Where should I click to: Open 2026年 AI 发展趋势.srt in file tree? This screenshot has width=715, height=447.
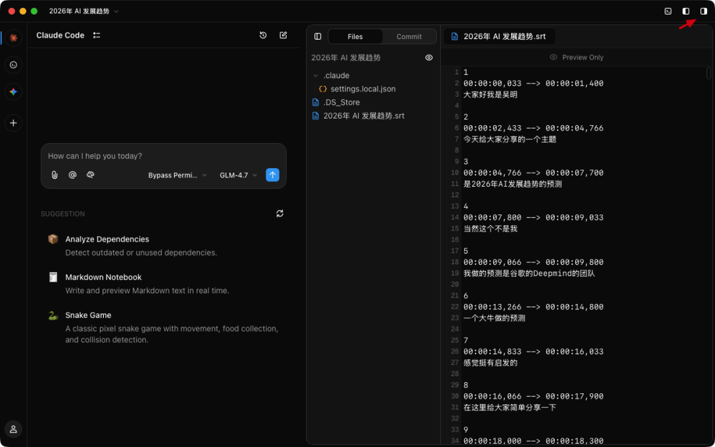pyautogui.click(x=364, y=116)
